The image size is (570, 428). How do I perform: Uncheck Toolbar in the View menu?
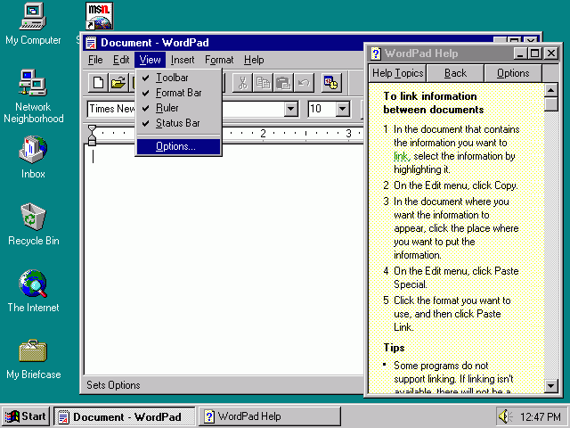pyautogui.click(x=178, y=78)
